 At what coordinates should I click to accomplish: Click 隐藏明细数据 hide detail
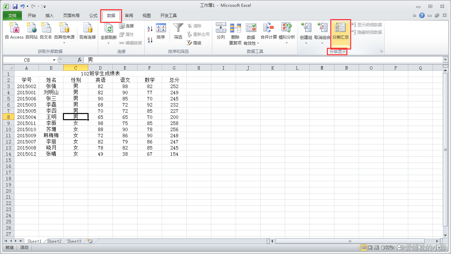click(367, 32)
